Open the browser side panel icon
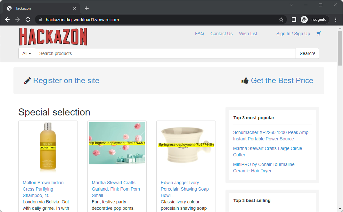 [294, 20]
